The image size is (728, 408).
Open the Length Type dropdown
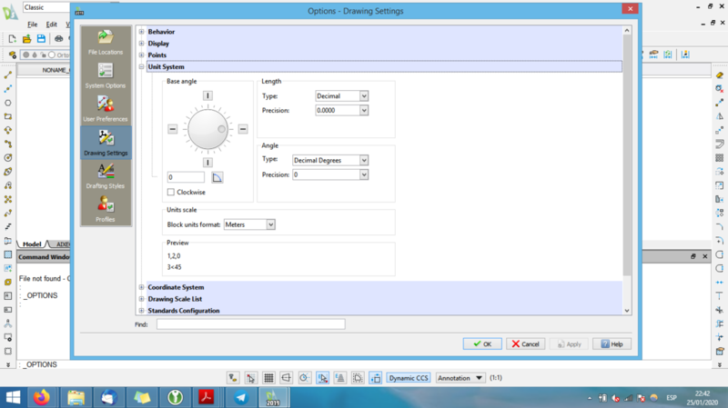coord(341,95)
